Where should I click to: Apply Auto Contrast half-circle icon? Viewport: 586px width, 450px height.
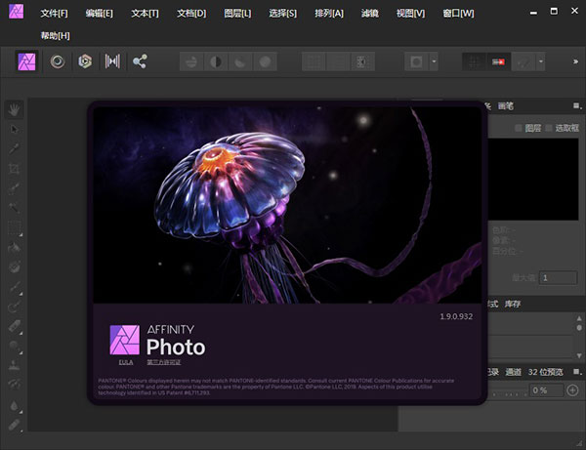click(x=216, y=61)
